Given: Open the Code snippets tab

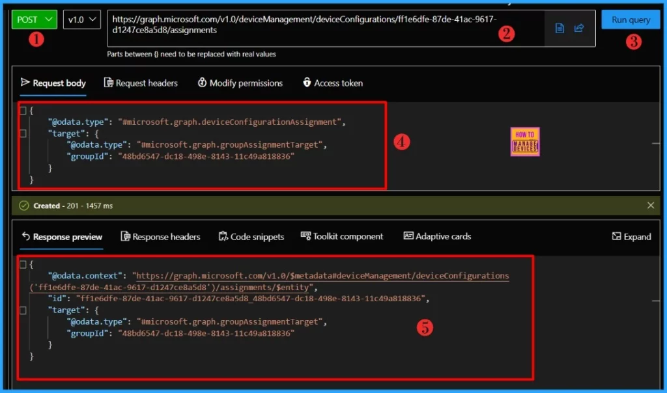Looking at the screenshot, I should click(x=251, y=237).
